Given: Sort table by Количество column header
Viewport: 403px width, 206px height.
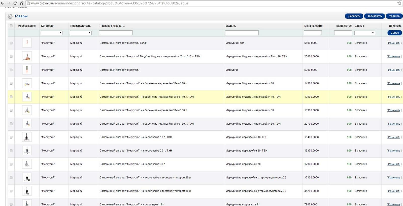Looking at the screenshot, I should (344, 26).
